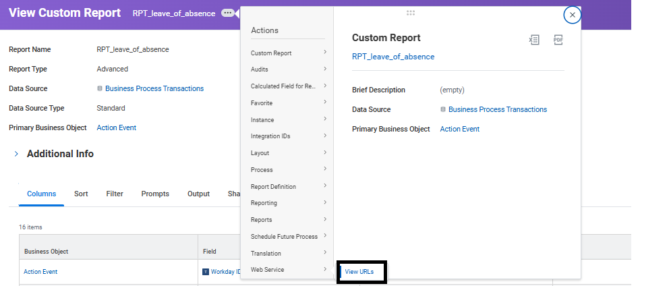The image size is (669, 286).
Task: Click the (empty) brief description value
Action: click(x=452, y=90)
